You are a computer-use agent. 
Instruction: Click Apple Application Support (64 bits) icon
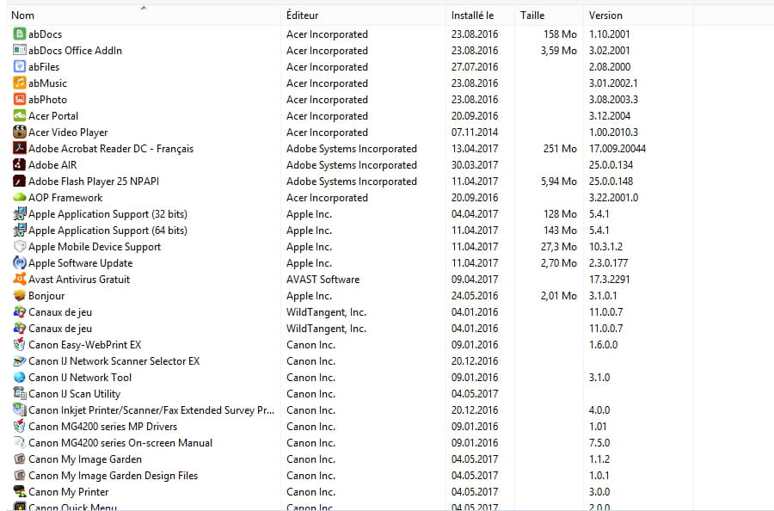pyautogui.click(x=19, y=230)
